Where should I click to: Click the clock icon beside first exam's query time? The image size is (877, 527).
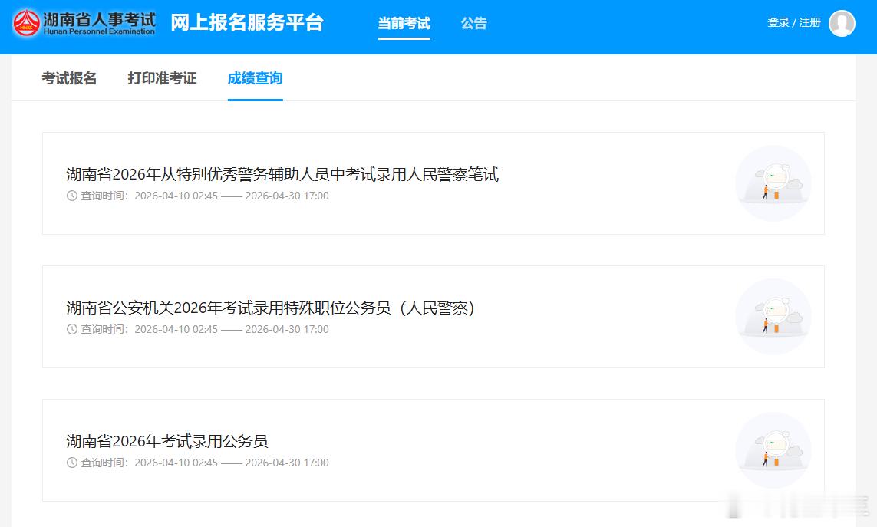click(x=71, y=196)
